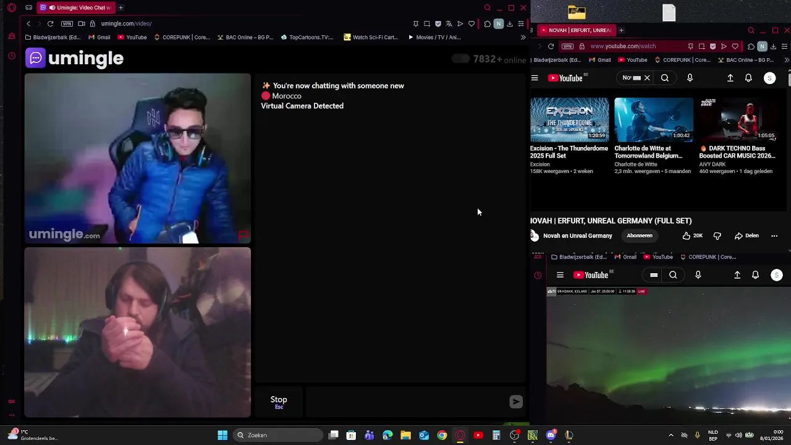Open extensions cube in umingle window
The height and width of the screenshot is (445, 791).
click(x=487, y=23)
